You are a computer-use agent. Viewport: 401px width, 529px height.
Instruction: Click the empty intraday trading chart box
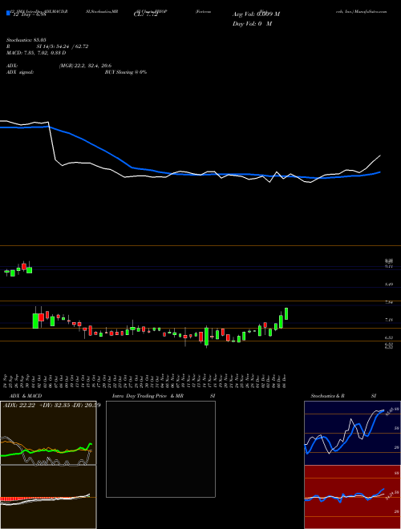click(x=160, y=449)
